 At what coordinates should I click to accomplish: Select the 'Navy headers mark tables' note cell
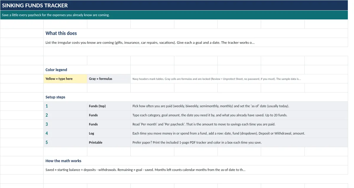[239, 79]
